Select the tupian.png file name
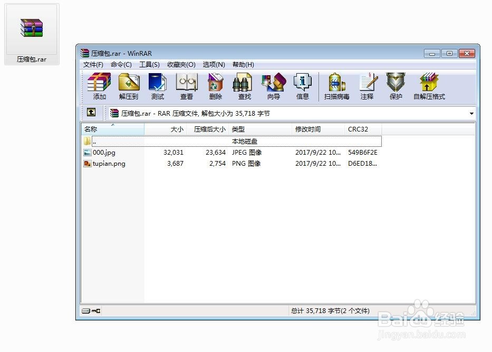492x352 pixels. tap(109, 164)
